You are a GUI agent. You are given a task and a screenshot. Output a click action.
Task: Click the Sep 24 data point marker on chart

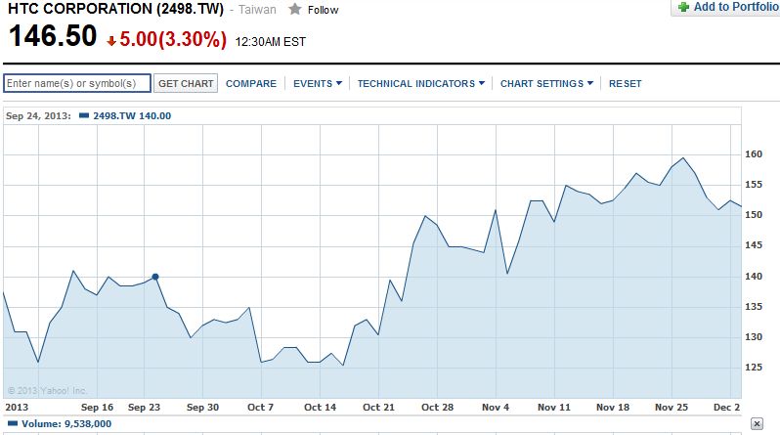coord(155,277)
